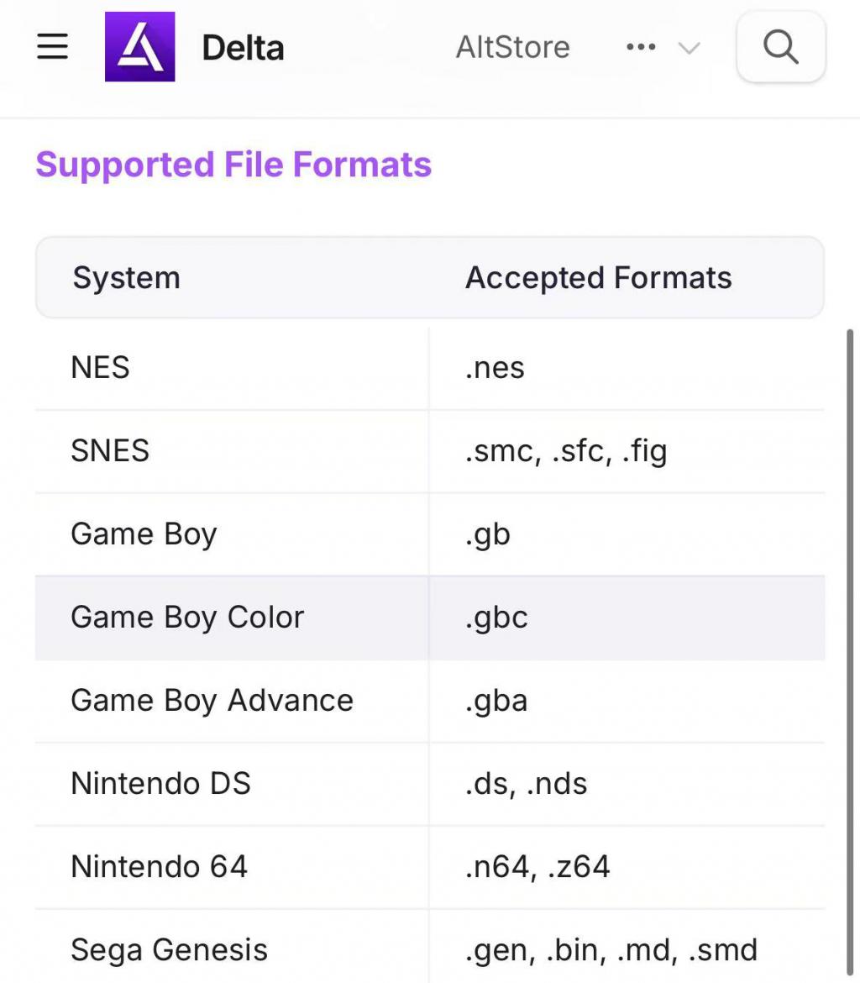Screen dimensions: 860x983
Task: Click the .gba format cell
Action: [496, 701]
